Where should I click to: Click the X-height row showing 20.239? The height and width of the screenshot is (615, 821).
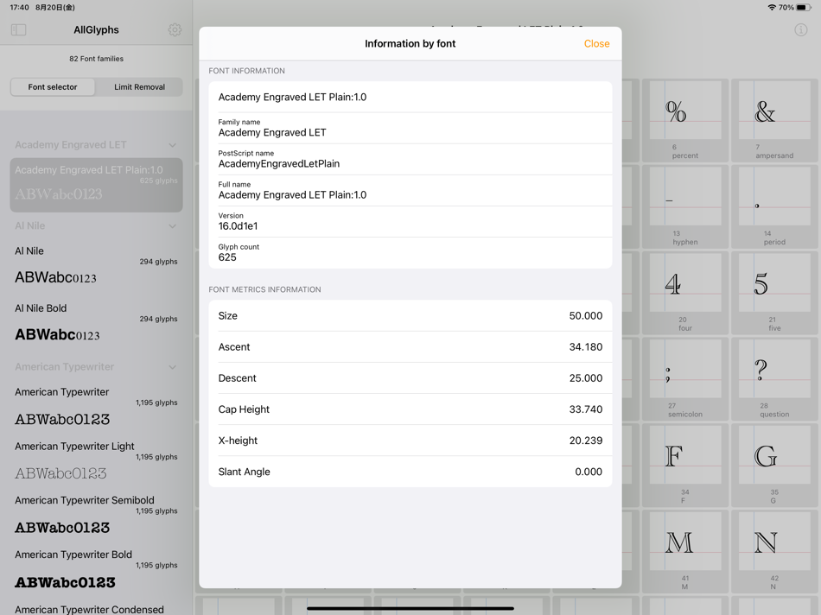click(410, 441)
